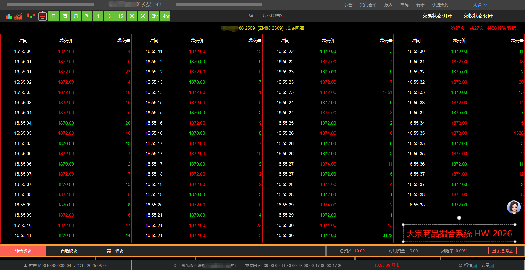The width and height of the screenshot is (525, 270).
Task: Click the 共2049笔 数据 record count
Action: (x=502, y=28)
